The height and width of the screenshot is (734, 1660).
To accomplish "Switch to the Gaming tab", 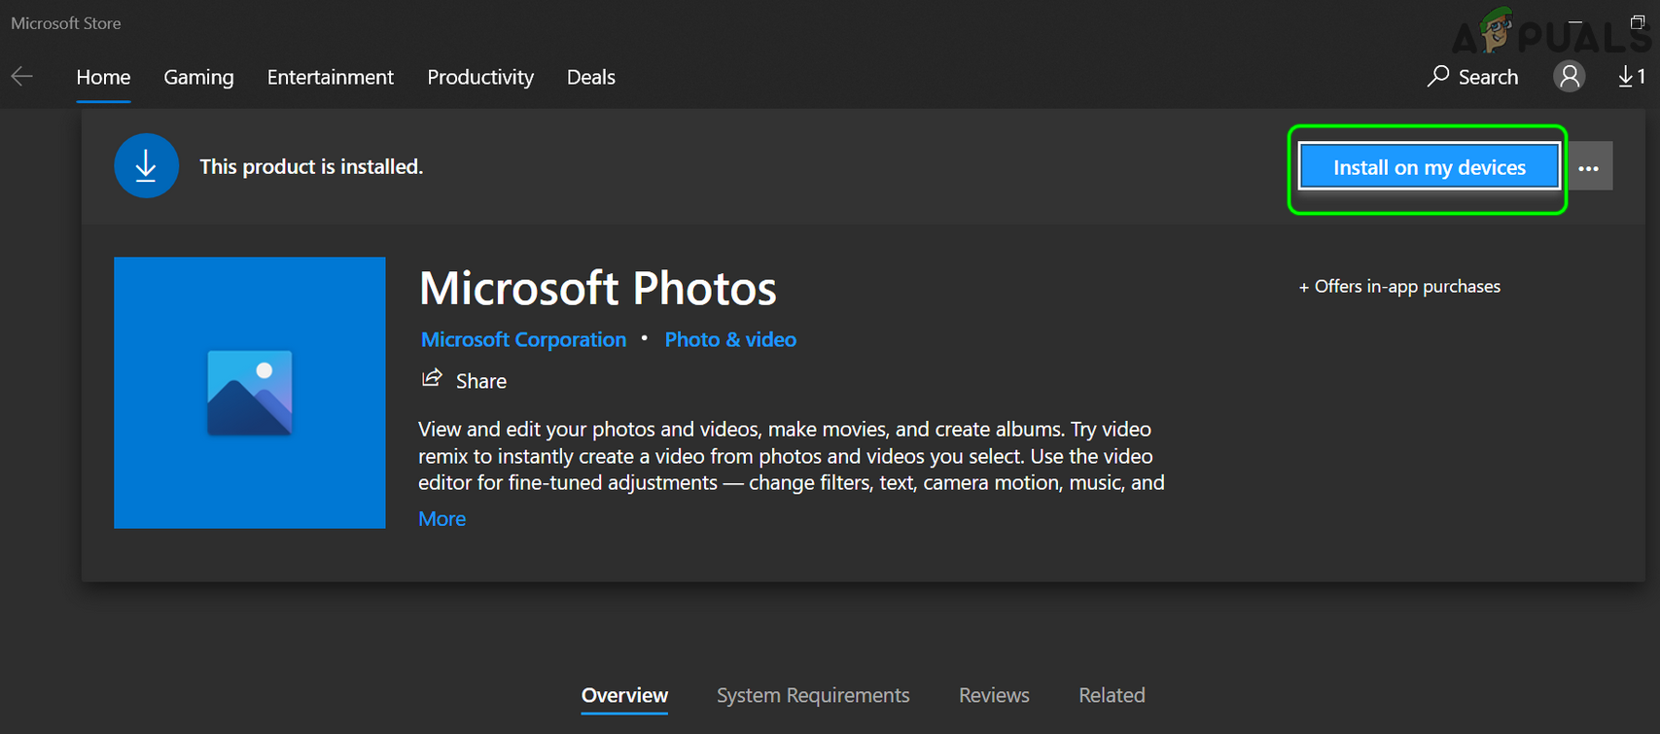I will [198, 77].
